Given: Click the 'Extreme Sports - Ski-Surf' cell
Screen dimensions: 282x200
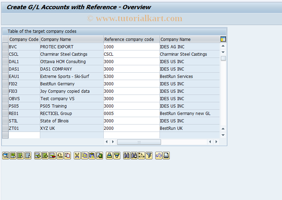Looking at the screenshot, I should click(x=72, y=77).
